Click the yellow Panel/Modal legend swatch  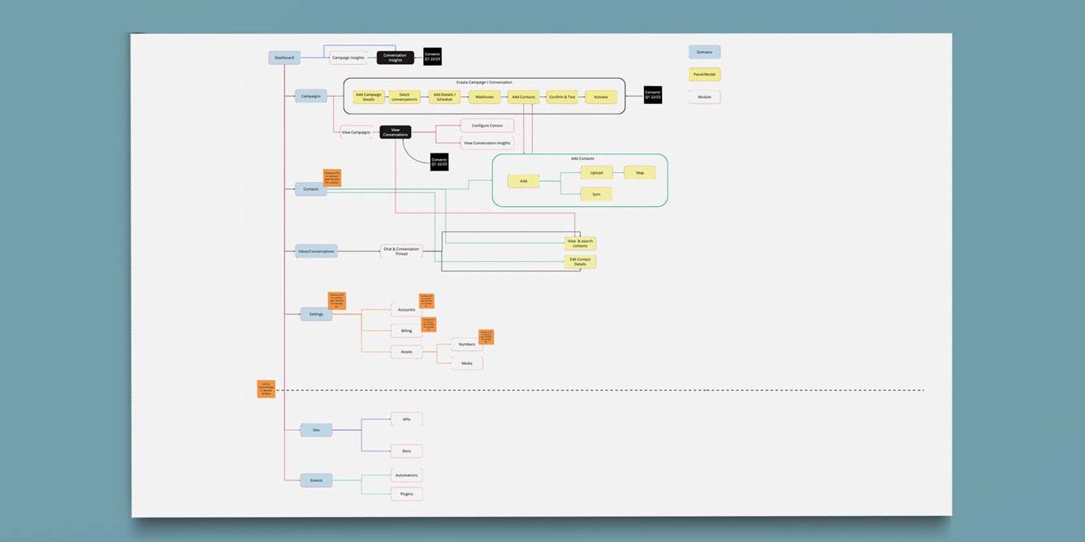(x=704, y=74)
